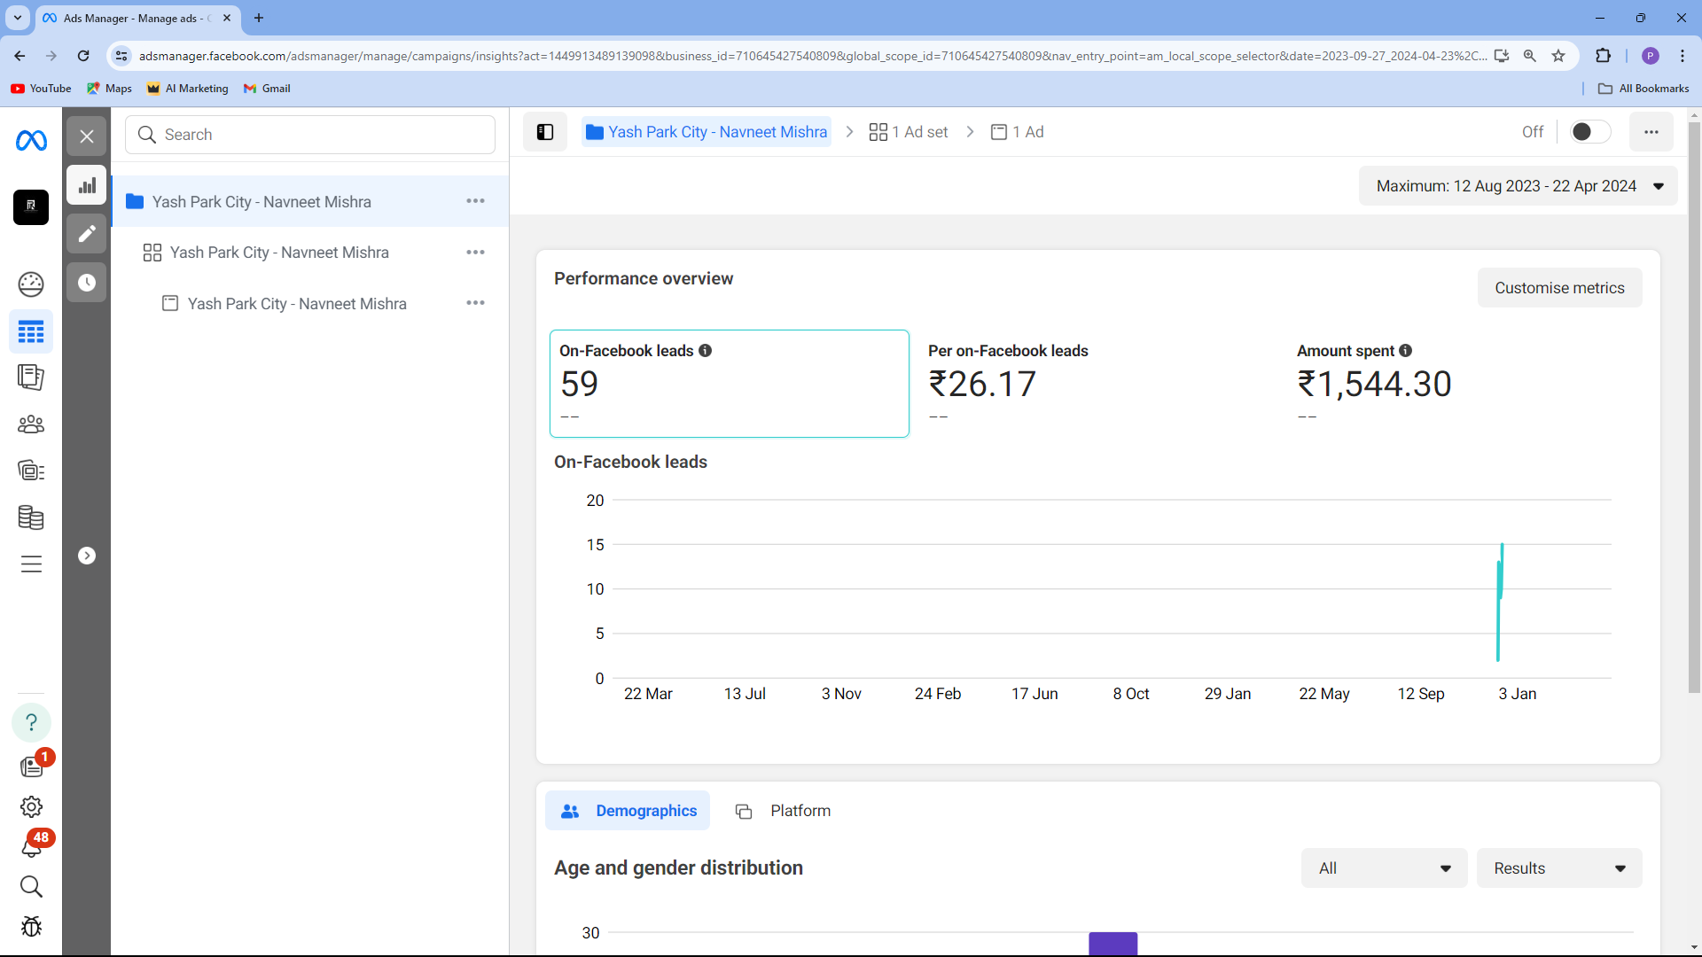Click the browser address bar

pos(811,56)
